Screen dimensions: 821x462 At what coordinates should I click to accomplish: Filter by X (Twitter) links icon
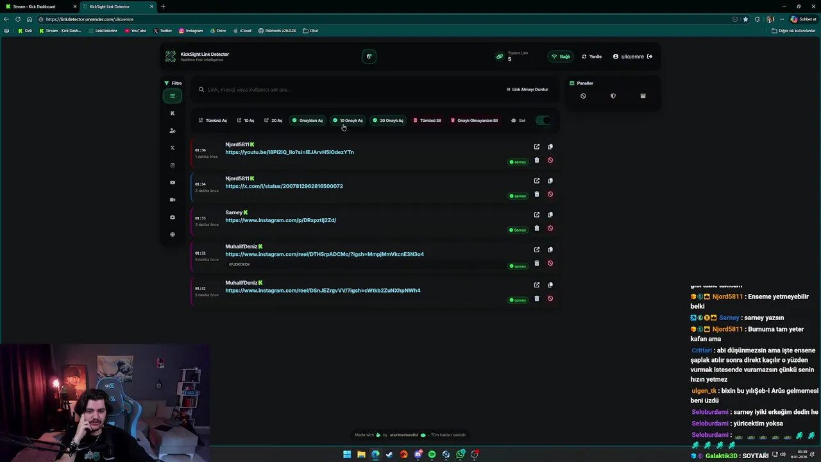[x=172, y=148]
